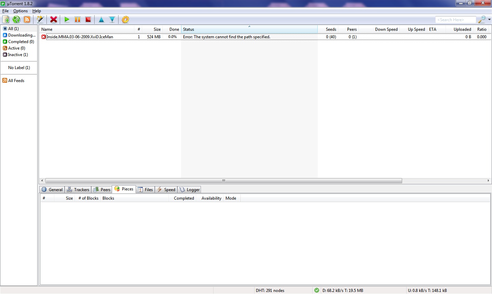The image size is (492, 294).
Task: Click the torrent list horizontal scrollbar thumb
Action: 224,181
